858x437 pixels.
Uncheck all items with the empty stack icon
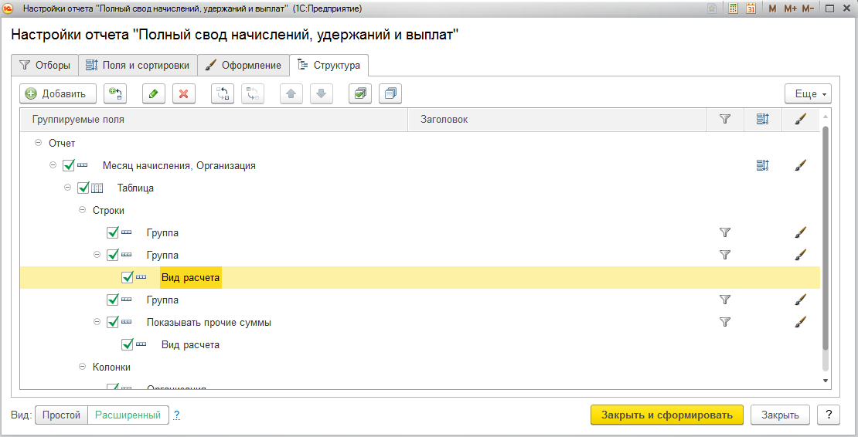(390, 93)
